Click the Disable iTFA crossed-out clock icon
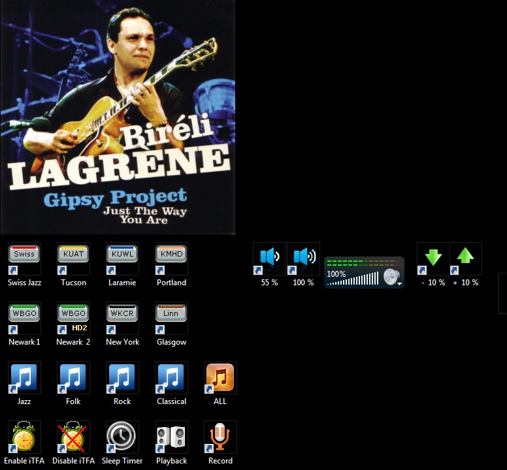The image size is (507, 470). (x=73, y=437)
